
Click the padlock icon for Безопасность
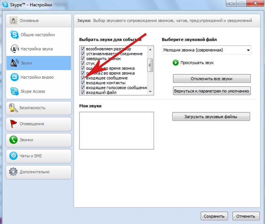[x=13, y=108]
